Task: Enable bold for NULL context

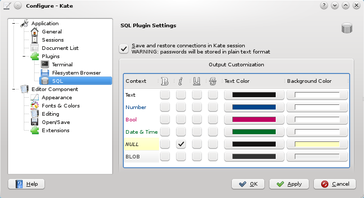Action: 165,144
